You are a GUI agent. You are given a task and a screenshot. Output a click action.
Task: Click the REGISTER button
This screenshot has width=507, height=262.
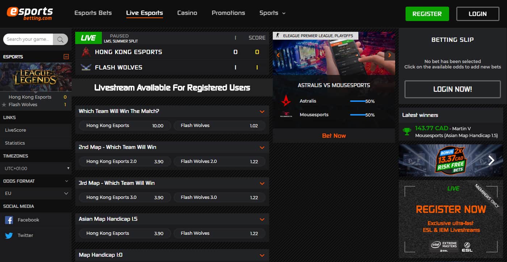(427, 14)
